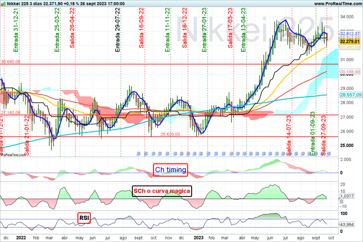The image size is (363, 242).
Task: Click the RSI value tag 43,984
Action: (x=347, y=224)
